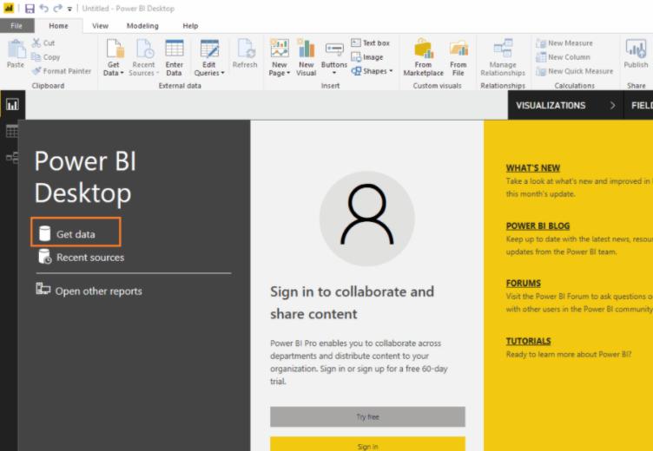This screenshot has height=451, width=653.
Task: Open the WHAT'S NEW link
Action: [x=532, y=168]
